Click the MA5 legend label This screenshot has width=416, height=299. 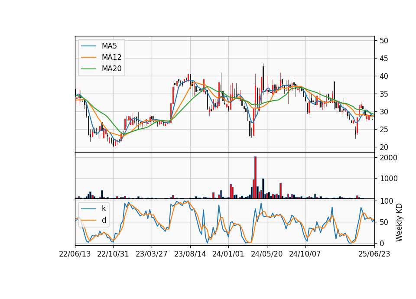tap(109, 46)
